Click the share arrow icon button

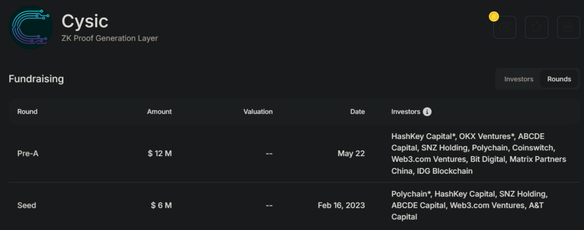coord(567,27)
